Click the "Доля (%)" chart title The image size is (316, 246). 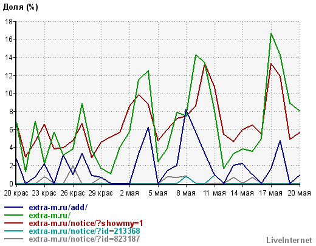click(20, 7)
